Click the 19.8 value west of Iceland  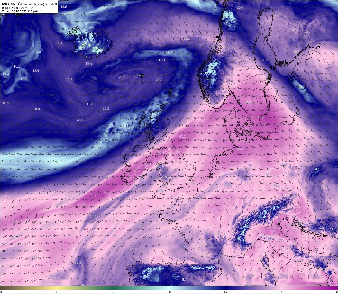point(59,44)
